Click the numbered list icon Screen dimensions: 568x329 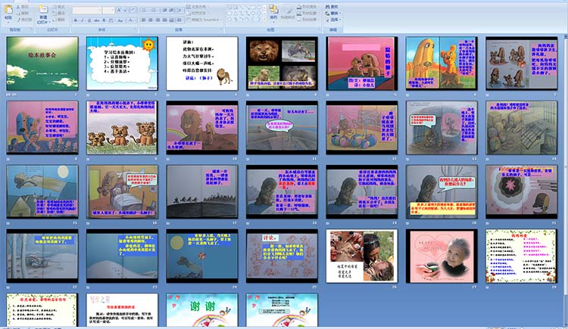point(154,10)
